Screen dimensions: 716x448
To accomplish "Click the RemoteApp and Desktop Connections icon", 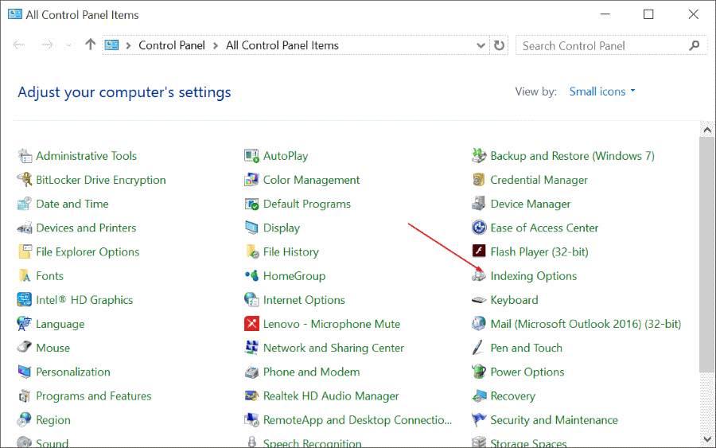I will pos(251,420).
